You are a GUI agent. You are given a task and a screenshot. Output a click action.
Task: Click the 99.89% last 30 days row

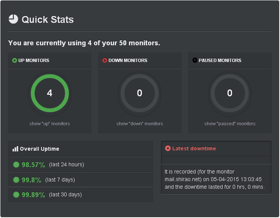pos(81,195)
